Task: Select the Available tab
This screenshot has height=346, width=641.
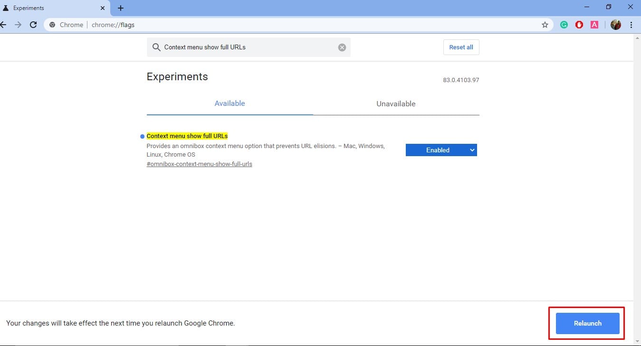Action: (230, 103)
